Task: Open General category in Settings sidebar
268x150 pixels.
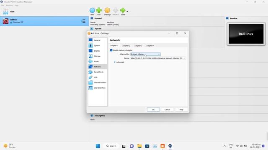Action: click(x=98, y=40)
